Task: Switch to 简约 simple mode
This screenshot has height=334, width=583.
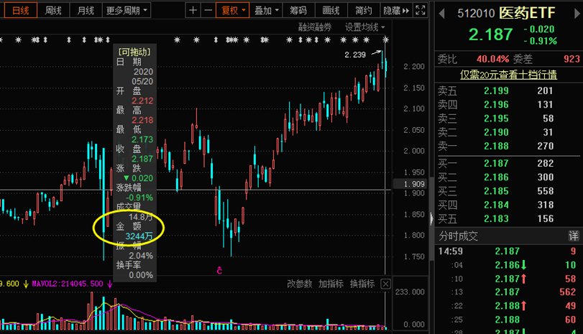Action: coord(363,10)
